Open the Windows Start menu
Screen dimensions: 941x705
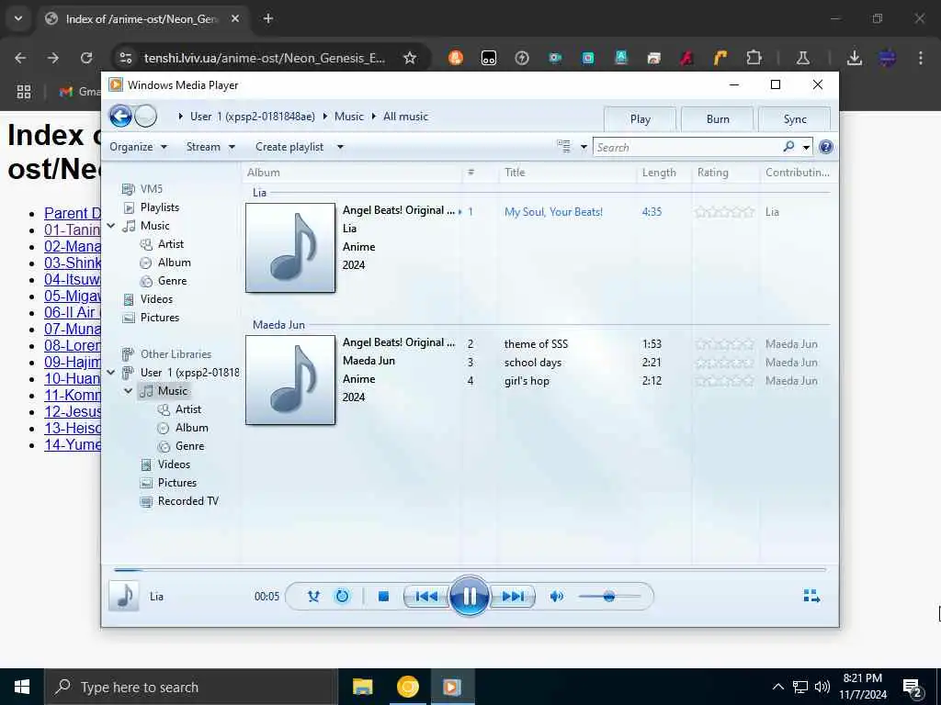22,687
